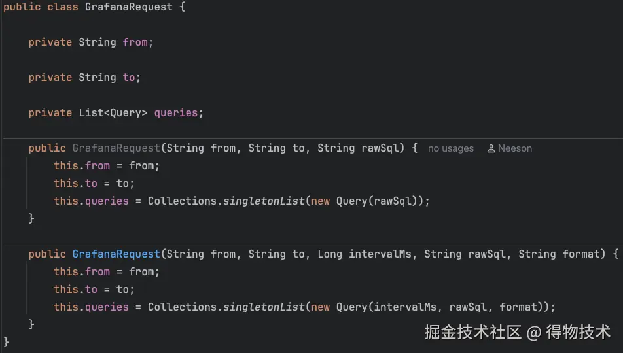Open the 'no usages' inlay hint
Image resolution: width=623 pixels, height=353 pixels.
(x=450, y=148)
